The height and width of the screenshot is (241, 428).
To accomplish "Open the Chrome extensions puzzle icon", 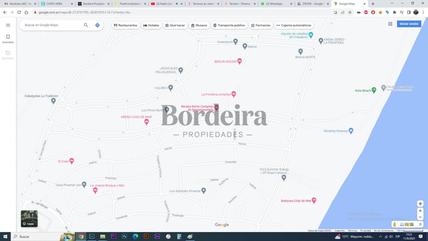I will (395, 12).
